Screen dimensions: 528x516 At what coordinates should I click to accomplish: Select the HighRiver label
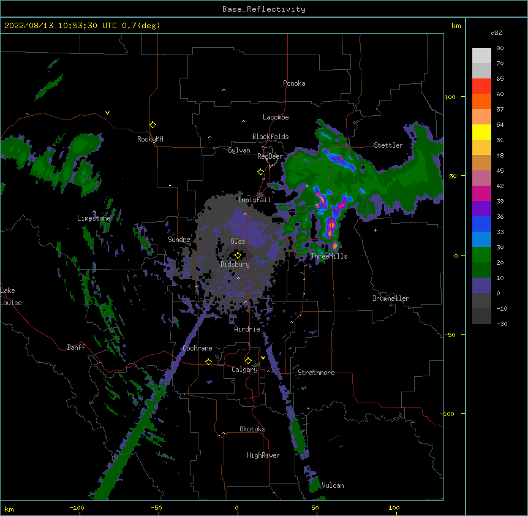tap(263, 455)
